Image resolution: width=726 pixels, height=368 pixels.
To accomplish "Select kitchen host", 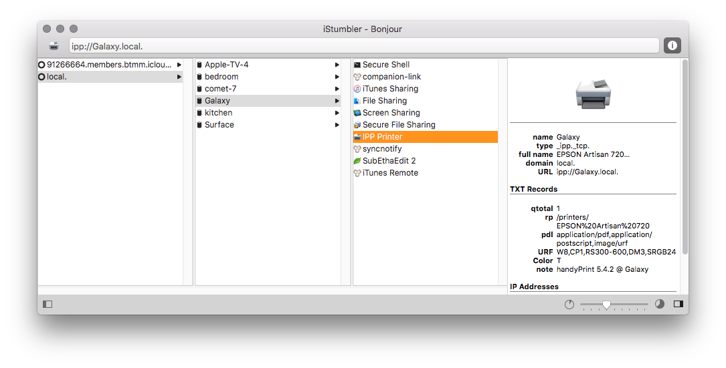I will [x=268, y=113].
